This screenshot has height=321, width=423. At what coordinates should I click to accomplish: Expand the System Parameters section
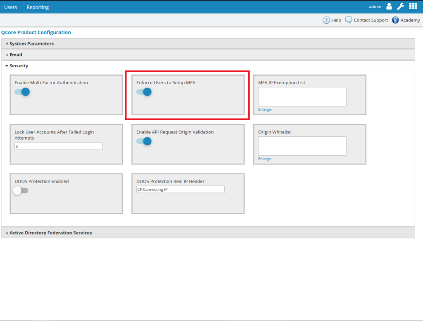click(x=31, y=43)
